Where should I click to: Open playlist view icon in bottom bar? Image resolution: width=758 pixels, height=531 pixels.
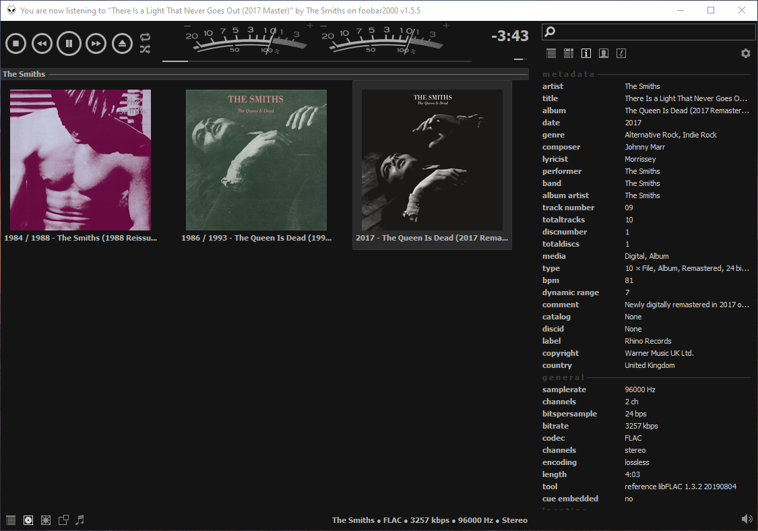click(11, 520)
